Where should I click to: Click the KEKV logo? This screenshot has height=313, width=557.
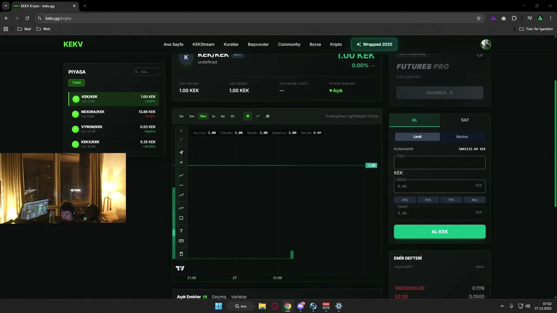click(73, 44)
